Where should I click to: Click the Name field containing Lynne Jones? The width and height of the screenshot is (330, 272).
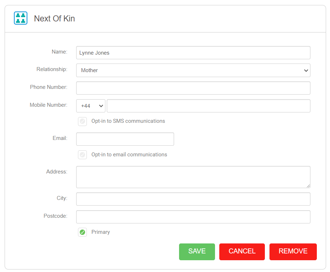coord(193,53)
